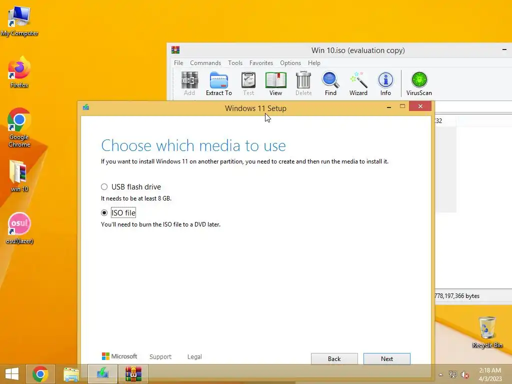The height and width of the screenshot is (384, 512).
Task: Click the Add icon in WinRAR toolbar
Action: click(x=189, y=83)
